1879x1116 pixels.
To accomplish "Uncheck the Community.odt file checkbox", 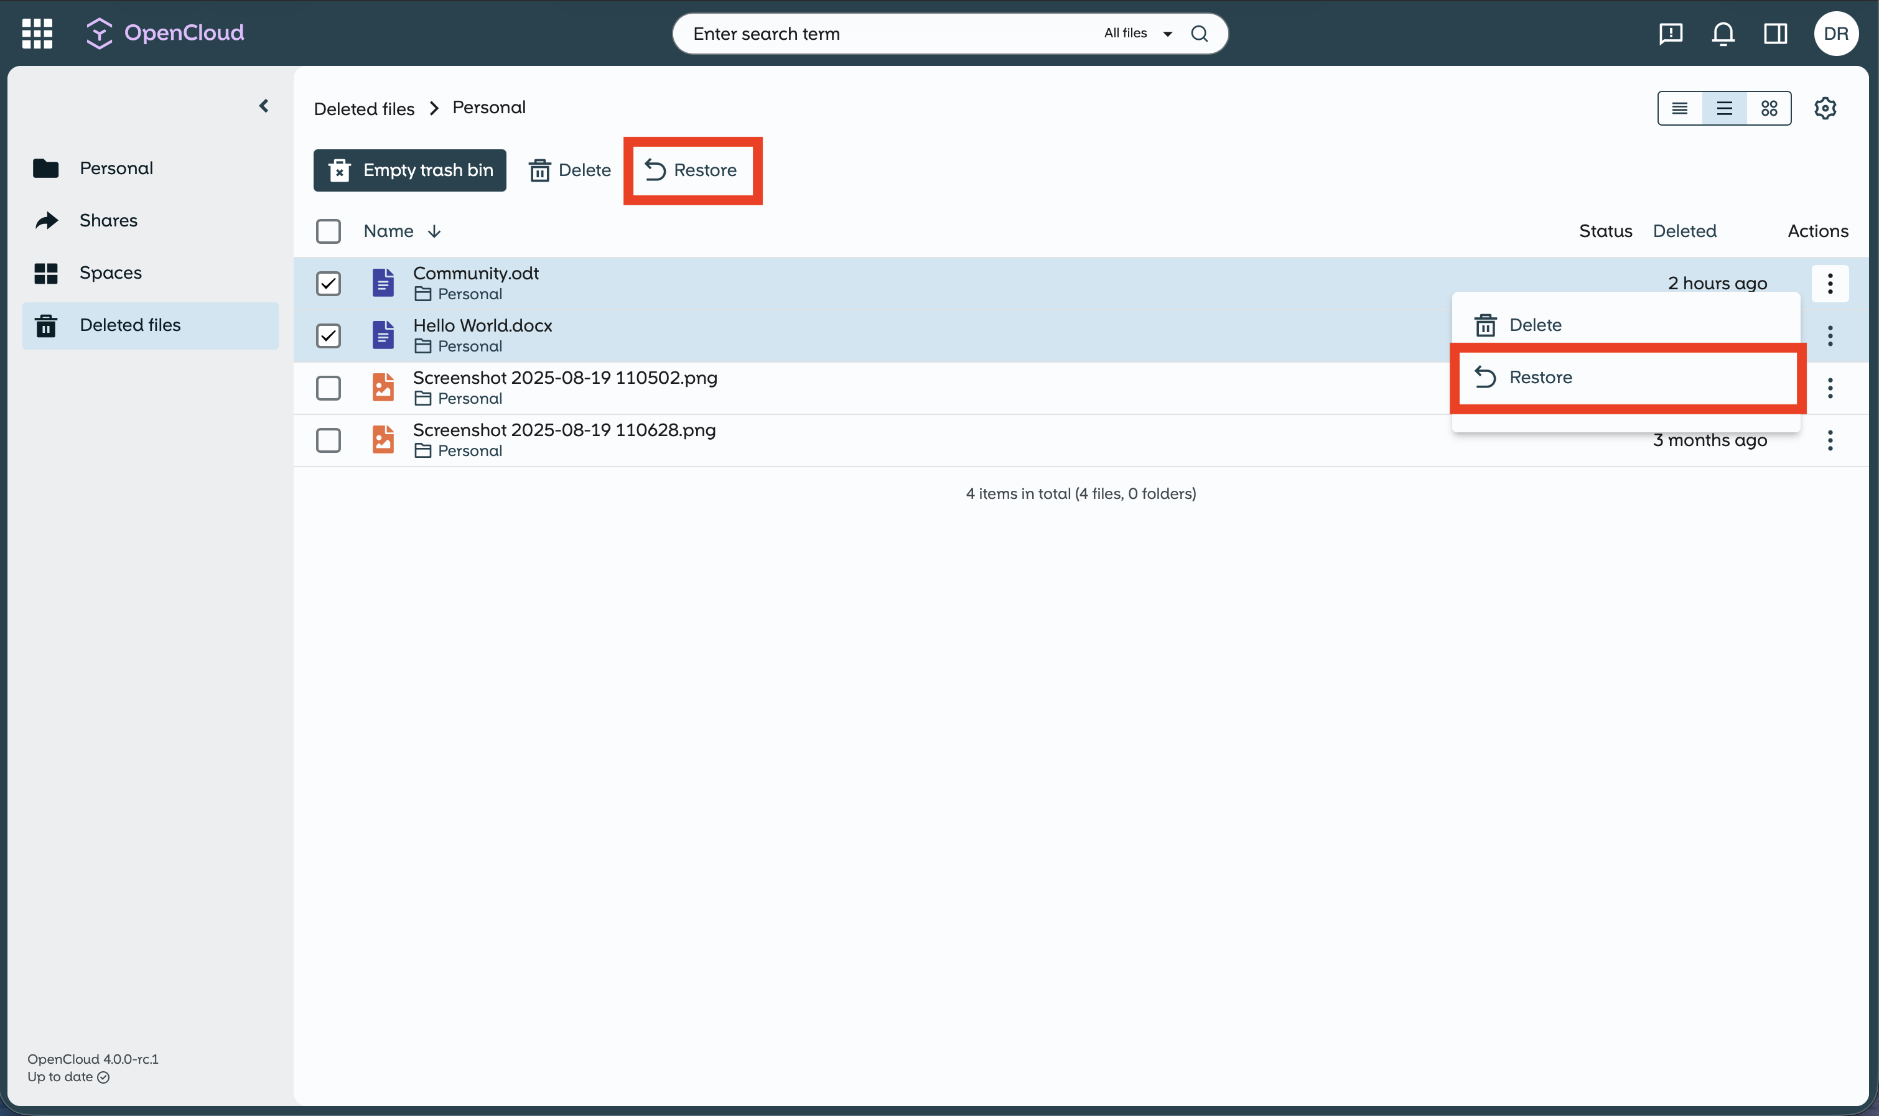I will (x=328, y=283).
